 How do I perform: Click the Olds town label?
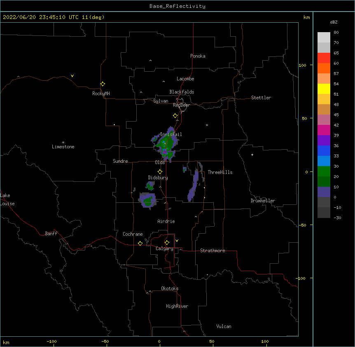160,162
